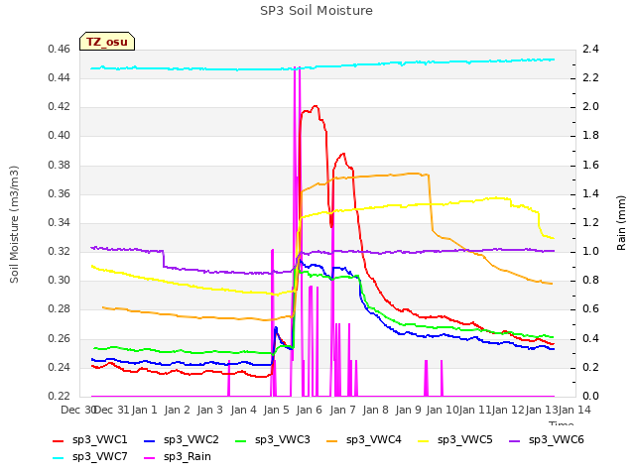
Task: Click the 0.40 left axis value
Action: tap(60, 136)
